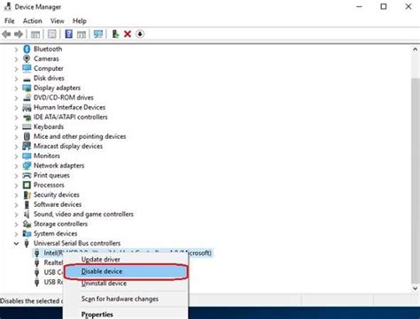420x319 pixels.
Task: Click the show/hide console tree icon
Action: tap(35, 34)
